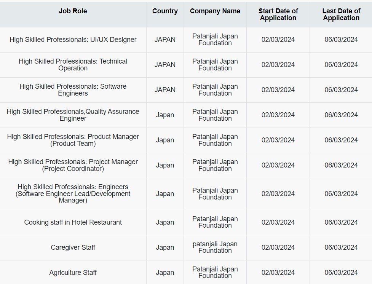Image resolution: width=372 pixels, height=284 pixels.
Task: Choose Project Manager (Project Coordinator) role
Action: [x=73, y=165]
